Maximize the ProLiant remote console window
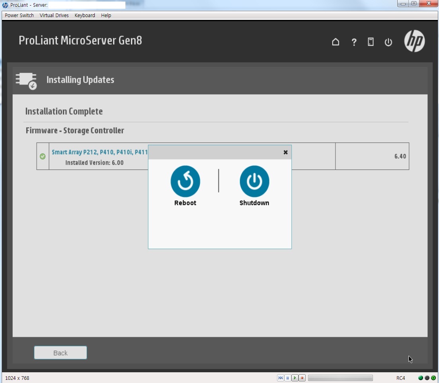The image size is (439, 383). click(414, 4)
